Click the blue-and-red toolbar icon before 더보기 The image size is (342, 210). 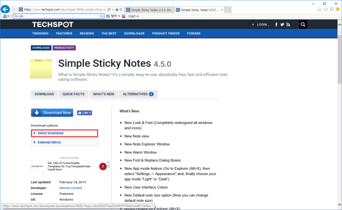124,16
